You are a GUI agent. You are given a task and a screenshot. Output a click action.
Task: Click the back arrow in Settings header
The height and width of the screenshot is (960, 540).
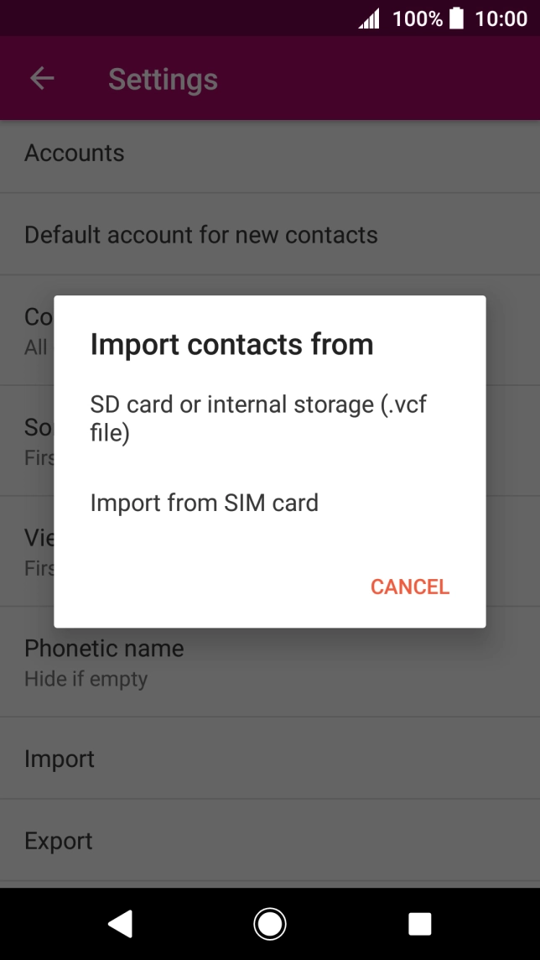[x=41, y=78]
